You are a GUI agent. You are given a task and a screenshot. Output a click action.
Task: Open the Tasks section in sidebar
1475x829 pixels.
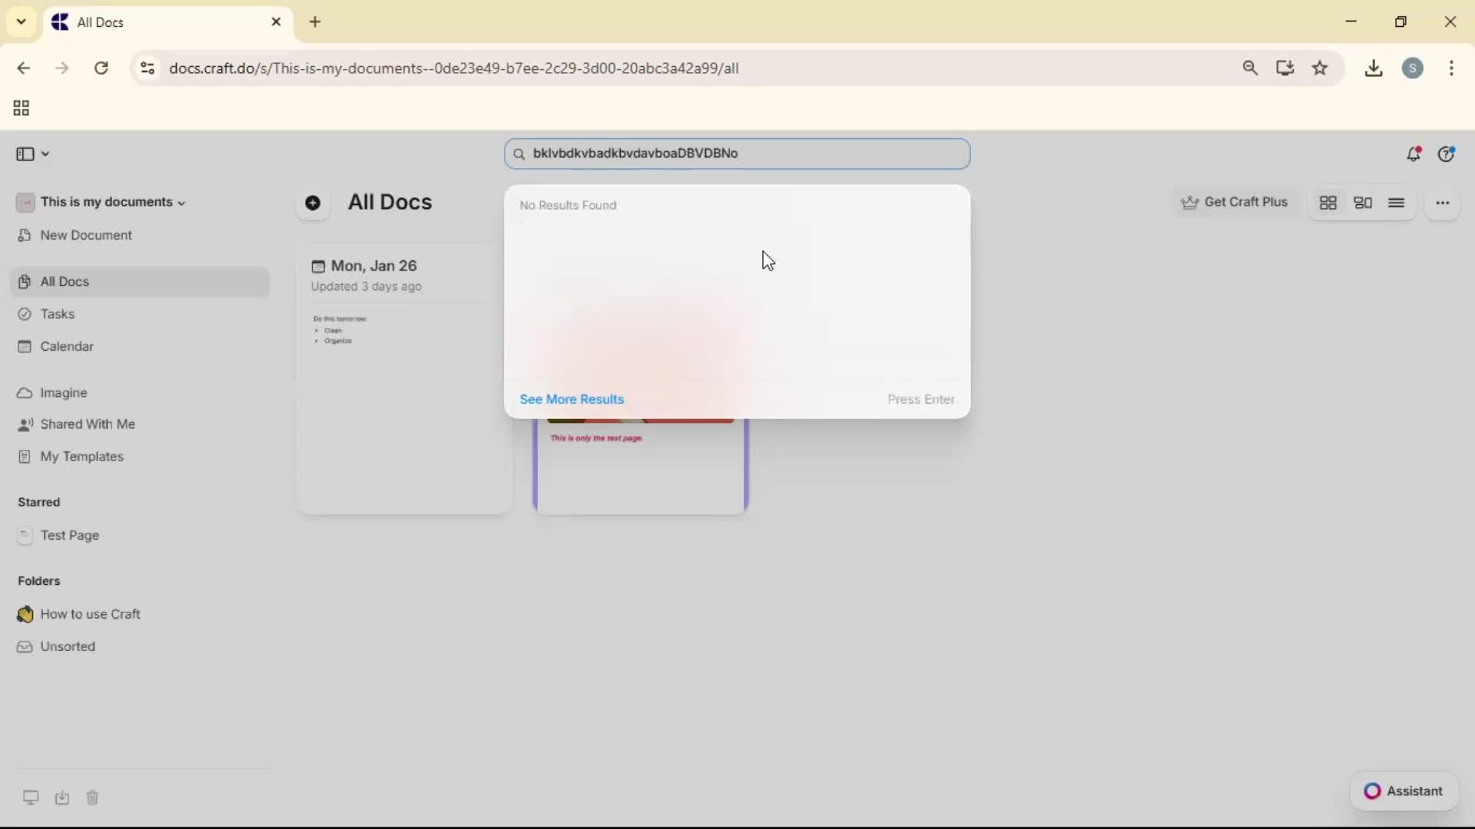click(56, 314)
